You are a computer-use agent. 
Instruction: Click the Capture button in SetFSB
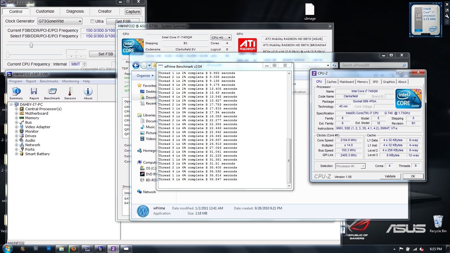(x=133, y=12)
